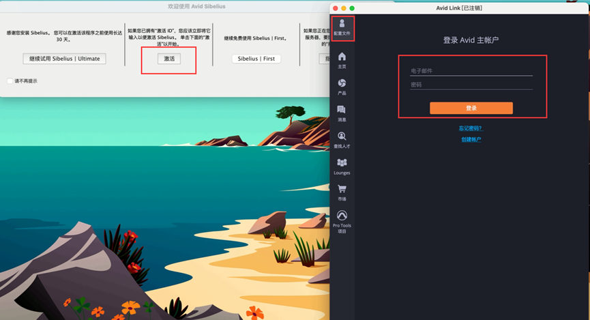
Task: Click the orange 登录 login button
Action: [x=471, y=108]
